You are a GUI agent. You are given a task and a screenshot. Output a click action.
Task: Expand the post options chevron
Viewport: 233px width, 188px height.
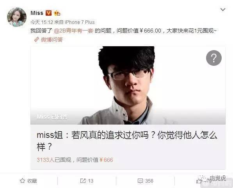223,10
